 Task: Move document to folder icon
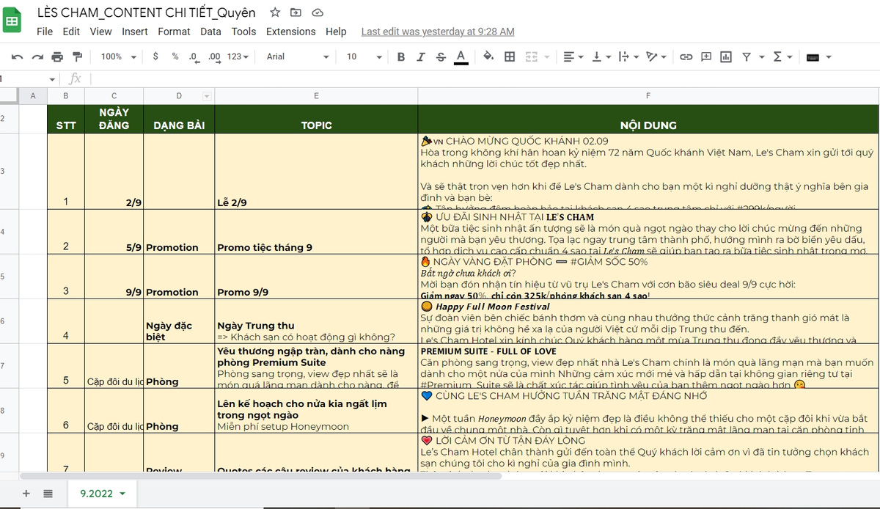(x=296, y=12)
